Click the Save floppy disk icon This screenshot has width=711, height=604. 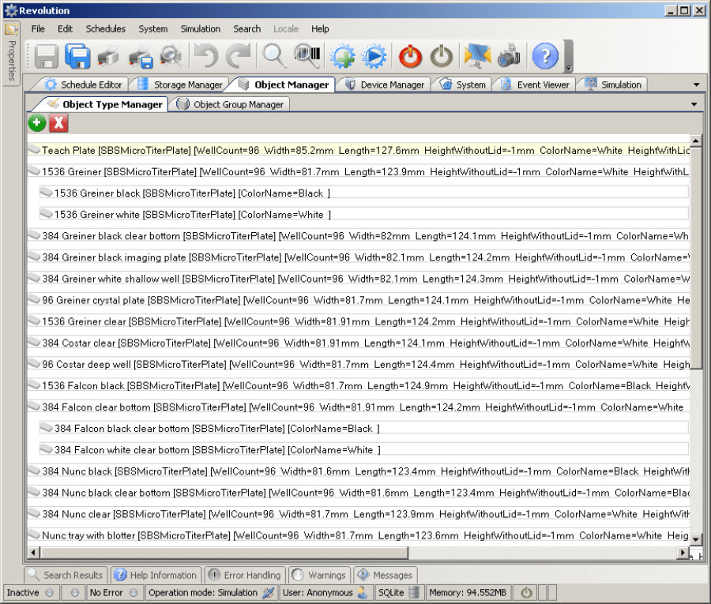click(46, 56)
